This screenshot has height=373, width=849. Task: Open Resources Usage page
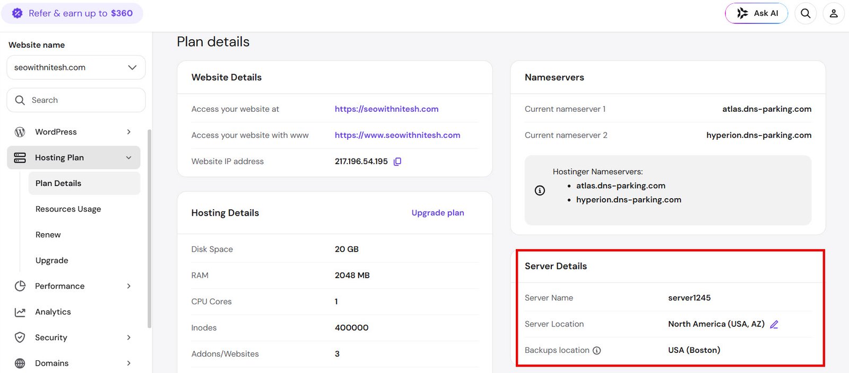point(68,209)
